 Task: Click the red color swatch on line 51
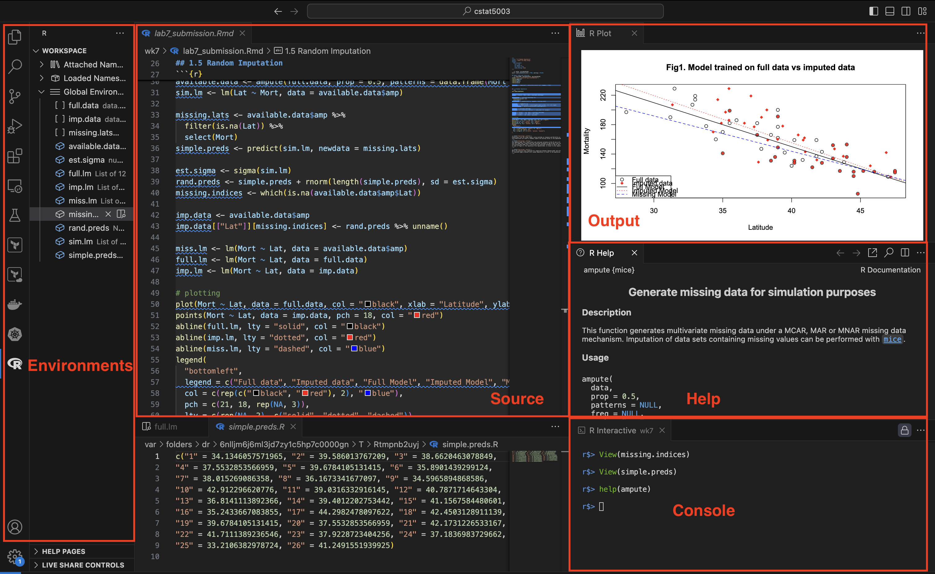[416, 315]
